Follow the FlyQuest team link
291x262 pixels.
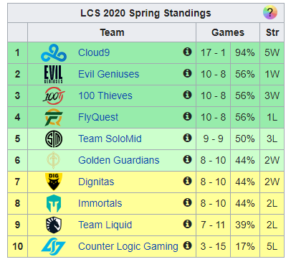(98, 117)
